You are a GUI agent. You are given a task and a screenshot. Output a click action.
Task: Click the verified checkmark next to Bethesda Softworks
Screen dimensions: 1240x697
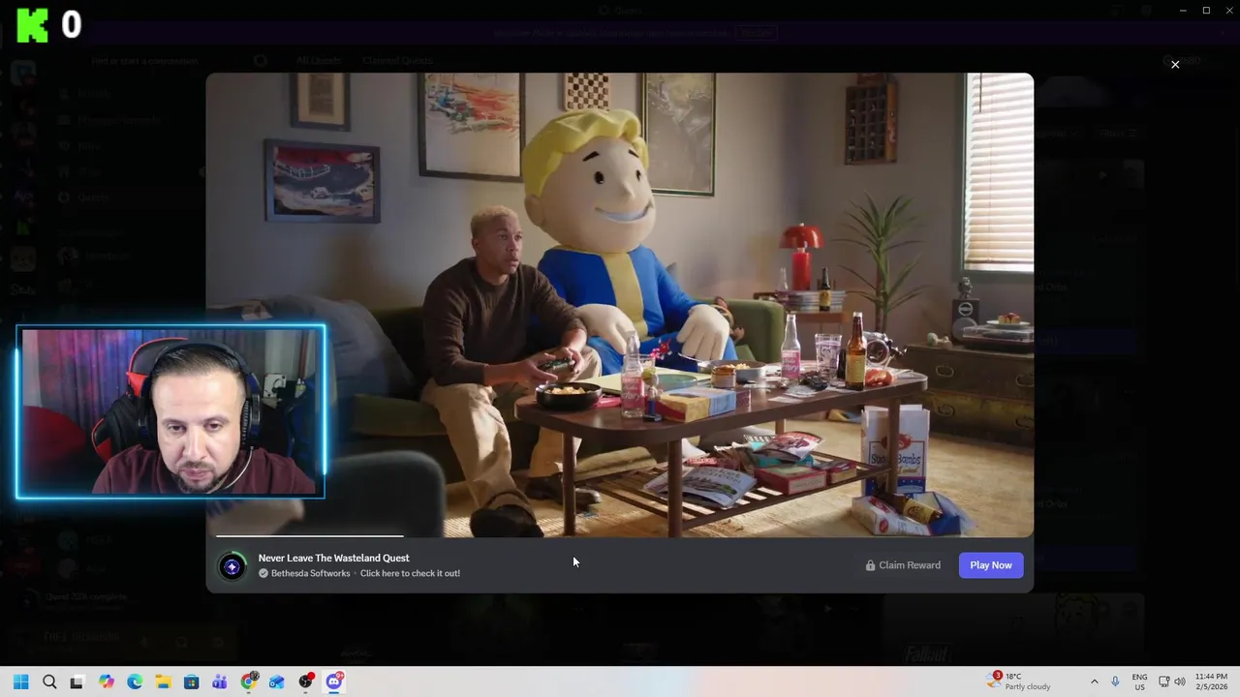click(x=263, y=573)
